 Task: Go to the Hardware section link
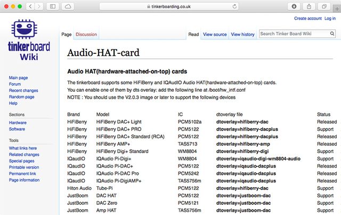click(18, 123)
